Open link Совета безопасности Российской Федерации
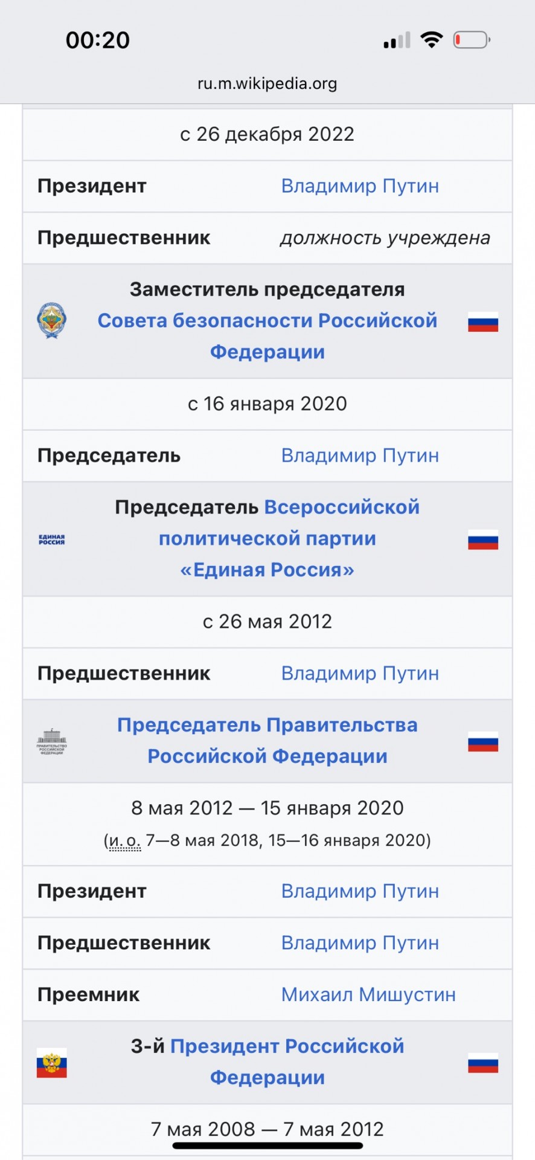 click(x=267, y=336)
